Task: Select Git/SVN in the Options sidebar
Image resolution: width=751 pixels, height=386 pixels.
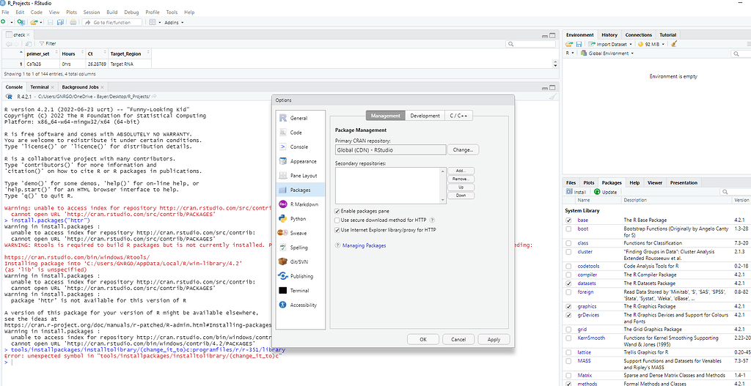Action: tap(301, 261)
